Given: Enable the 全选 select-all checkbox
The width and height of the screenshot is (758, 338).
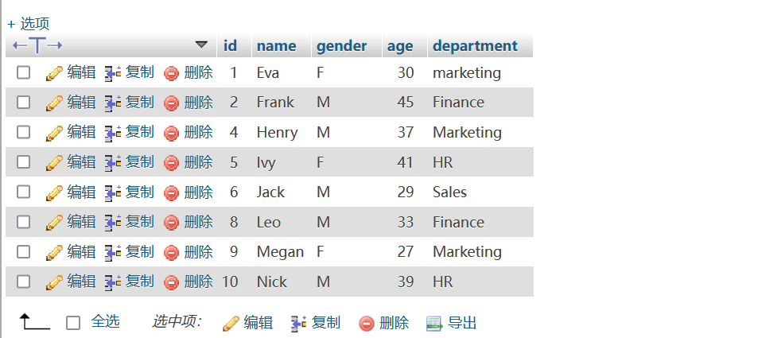Looking at the screenshot, I should (73, 323).
